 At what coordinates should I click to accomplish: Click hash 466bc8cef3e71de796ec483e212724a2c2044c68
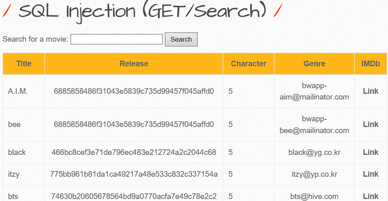click(x=134, y=152)
